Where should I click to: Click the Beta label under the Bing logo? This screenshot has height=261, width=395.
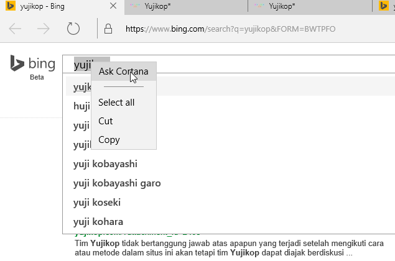pyautogui.click(x=37, y=77)
